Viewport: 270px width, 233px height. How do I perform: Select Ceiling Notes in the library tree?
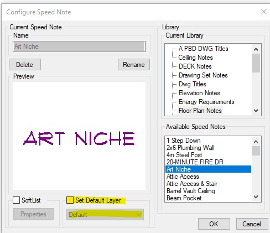coord(195,58)
